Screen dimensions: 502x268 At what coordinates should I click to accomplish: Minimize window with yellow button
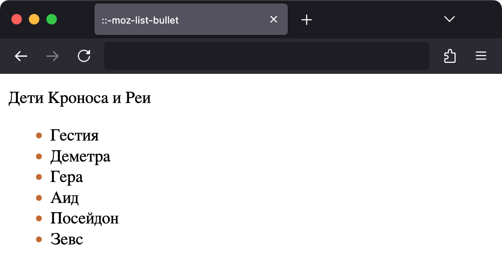pos(34,20)
